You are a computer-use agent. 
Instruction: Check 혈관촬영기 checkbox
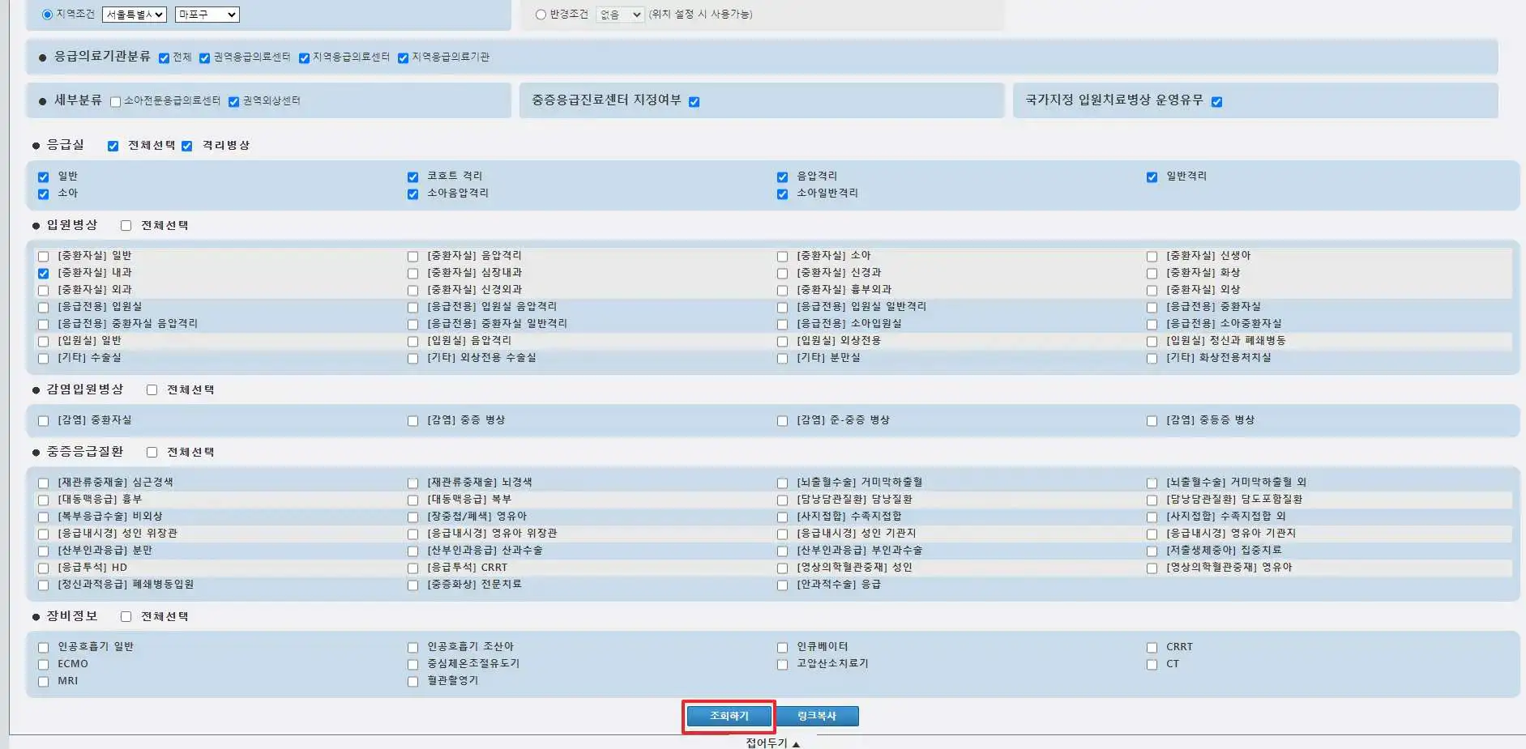tap(412, 681)
